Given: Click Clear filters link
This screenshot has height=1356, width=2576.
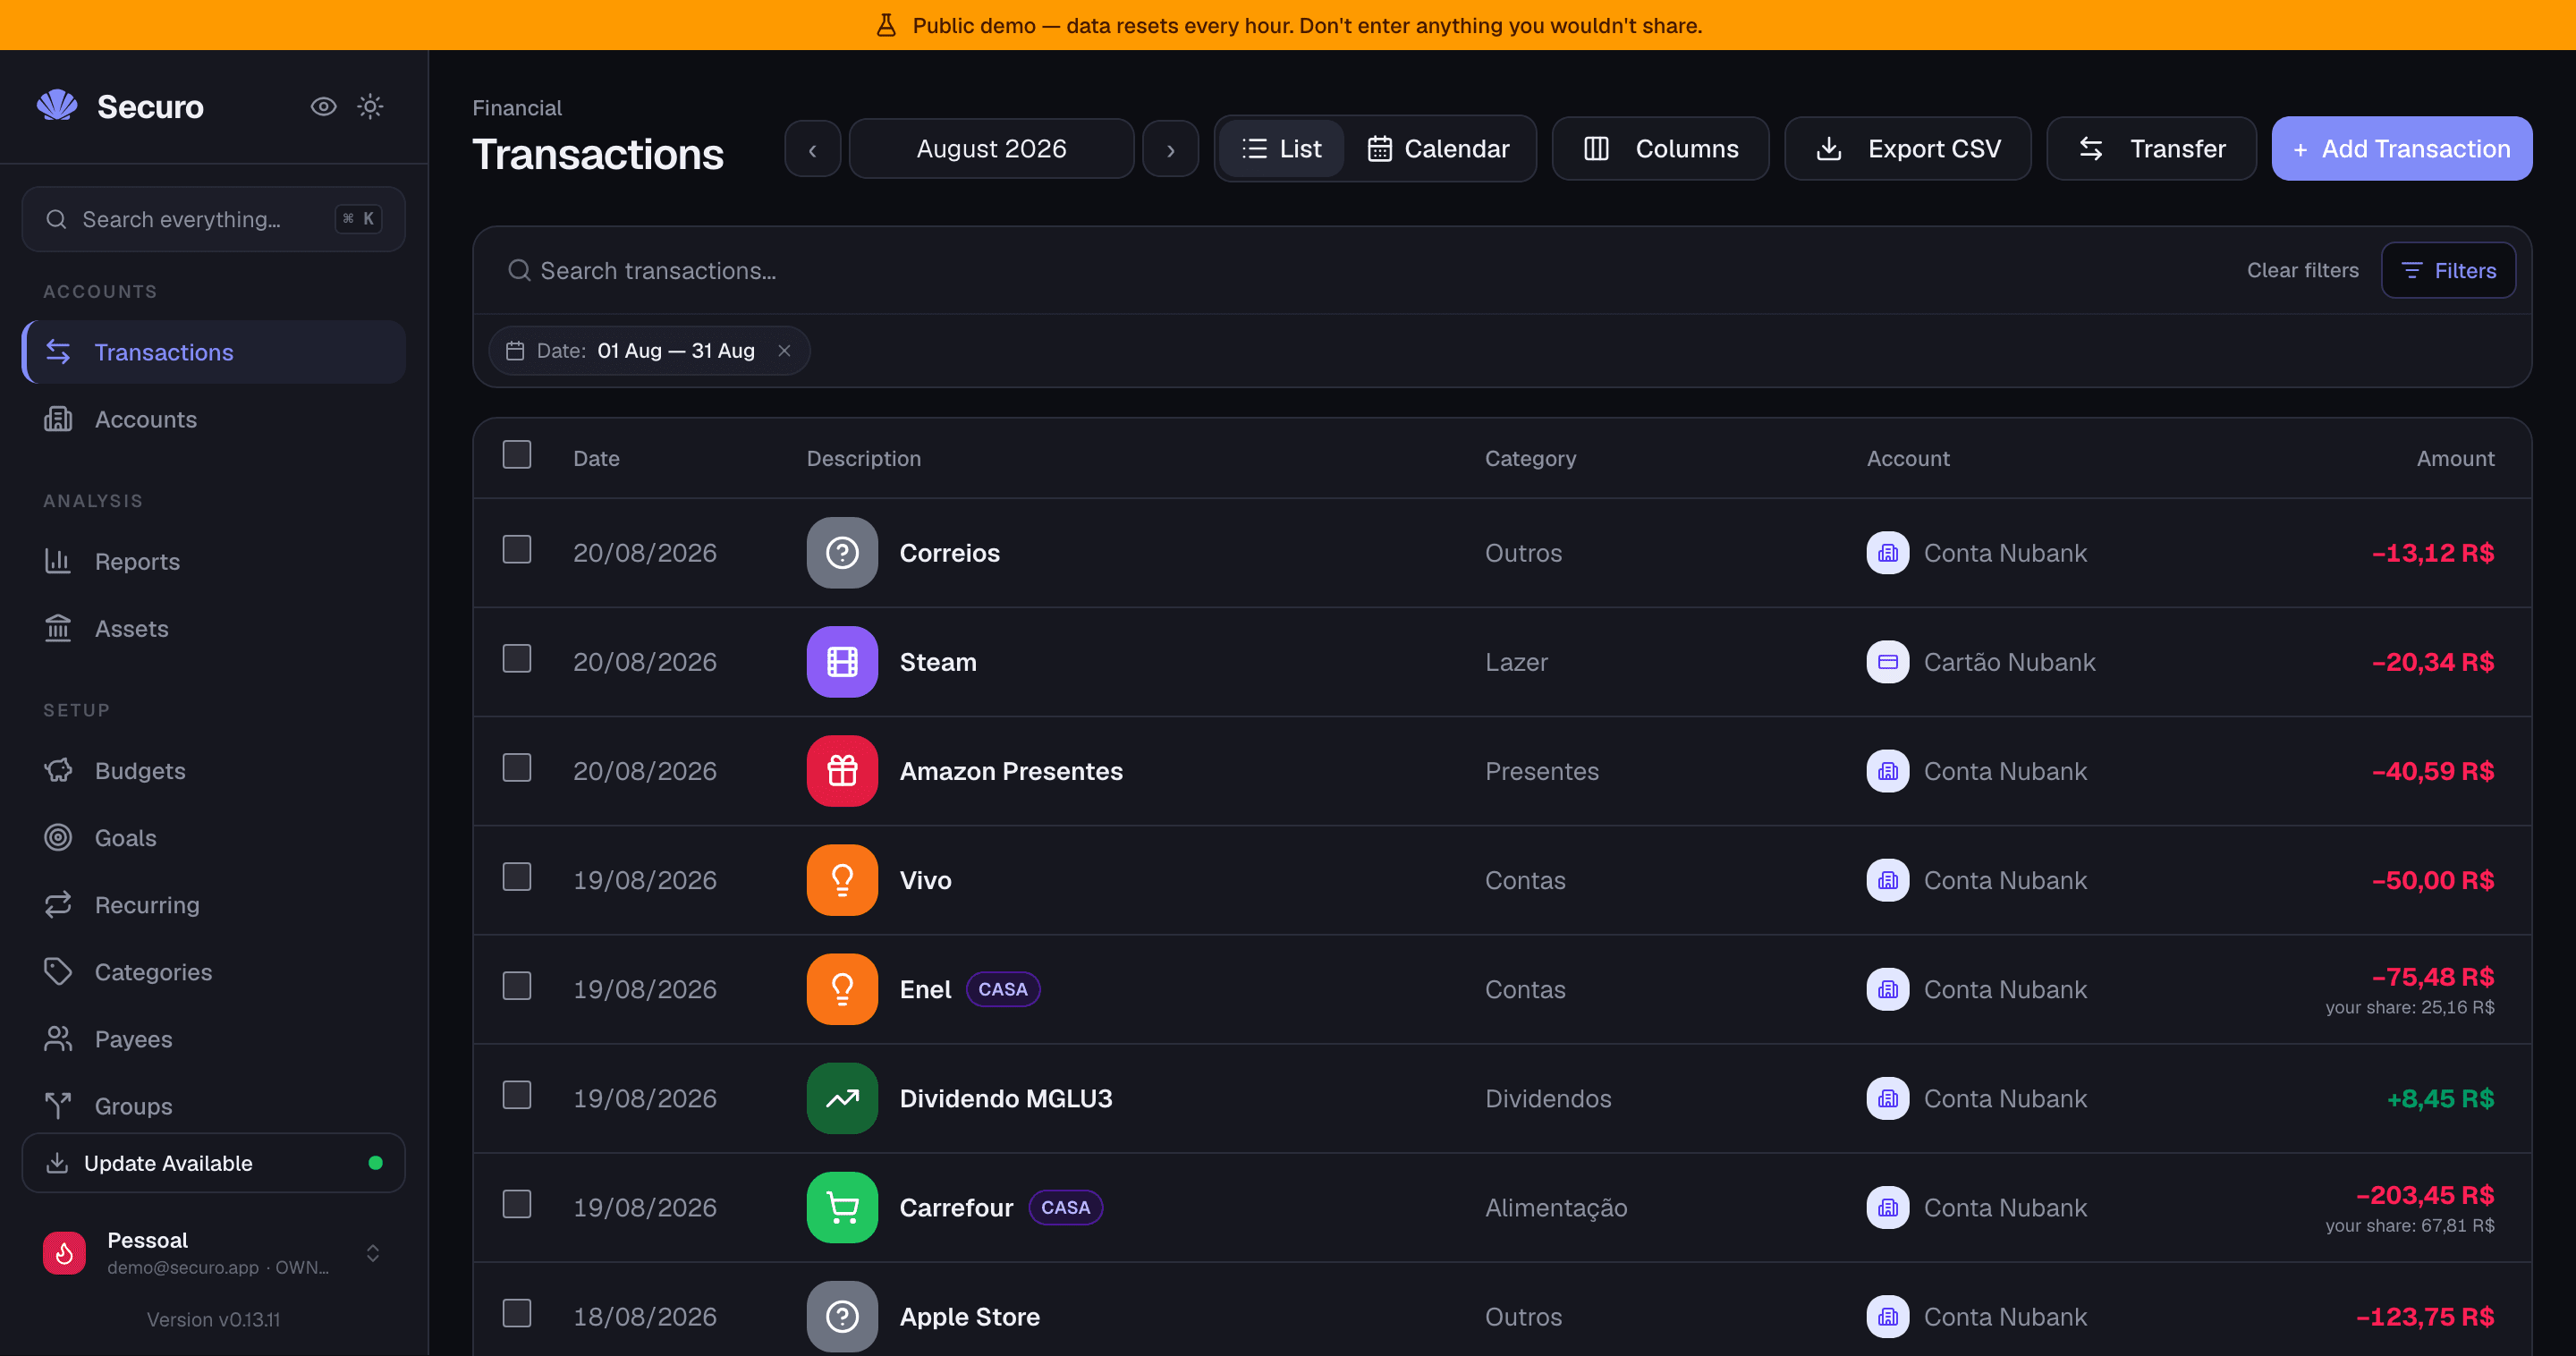Looking at the screenshot, I should point(2302,270).
